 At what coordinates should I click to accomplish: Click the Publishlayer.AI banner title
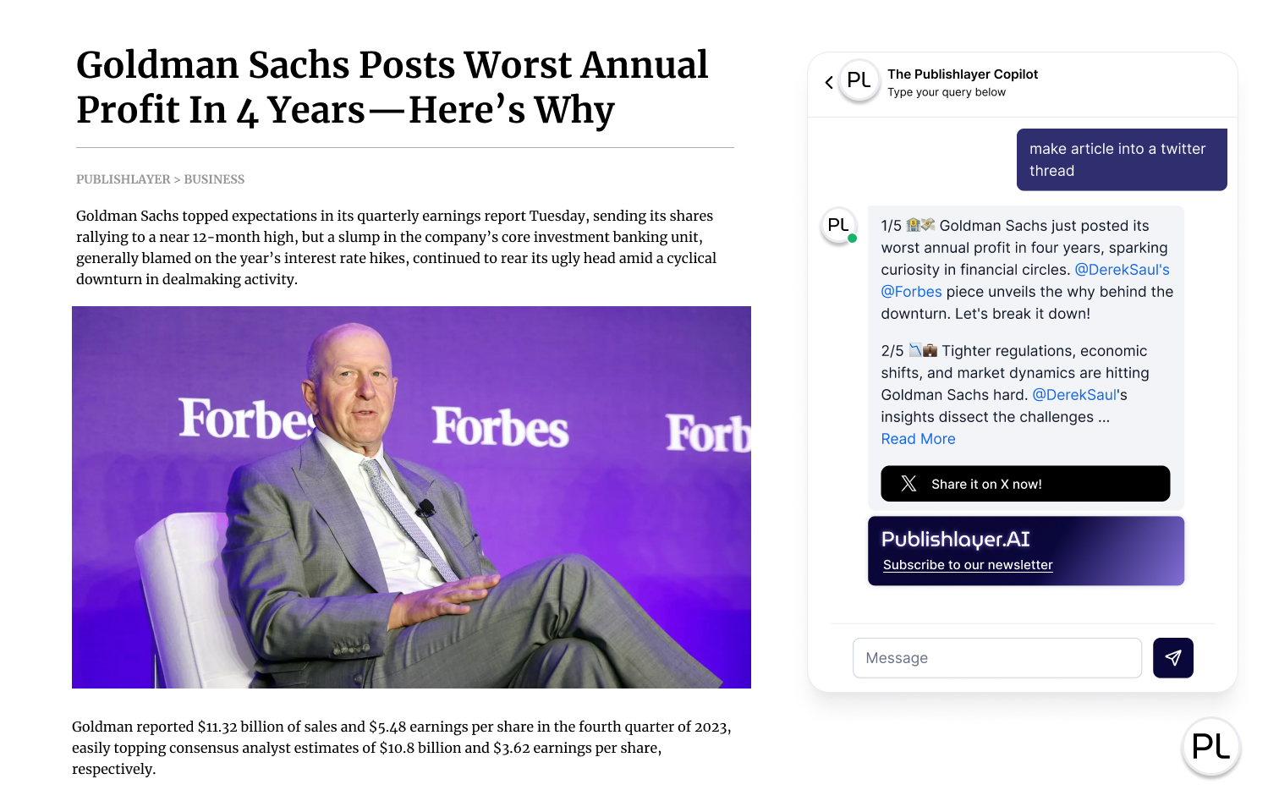click(x=956, y=540)
